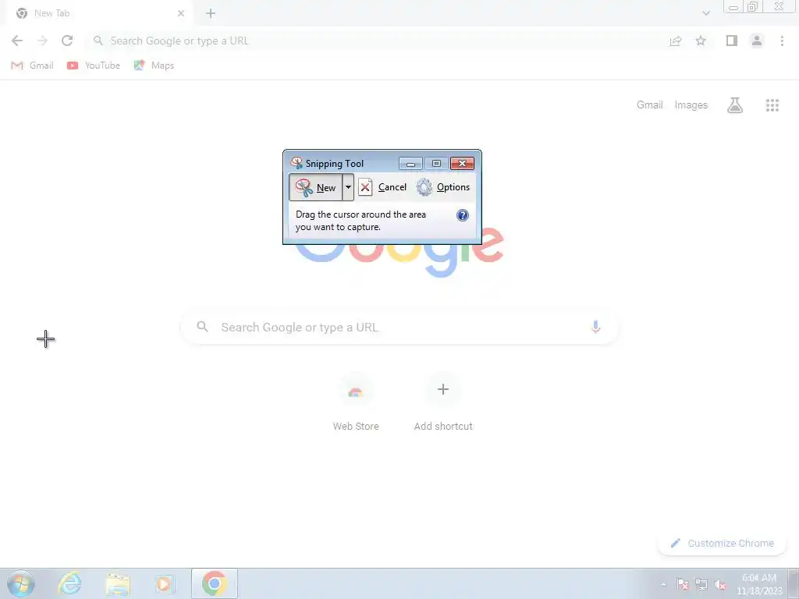Open Search Labs flask icon
The height and width of the screenshot is (599, 799).
click(x=735, y=105)
